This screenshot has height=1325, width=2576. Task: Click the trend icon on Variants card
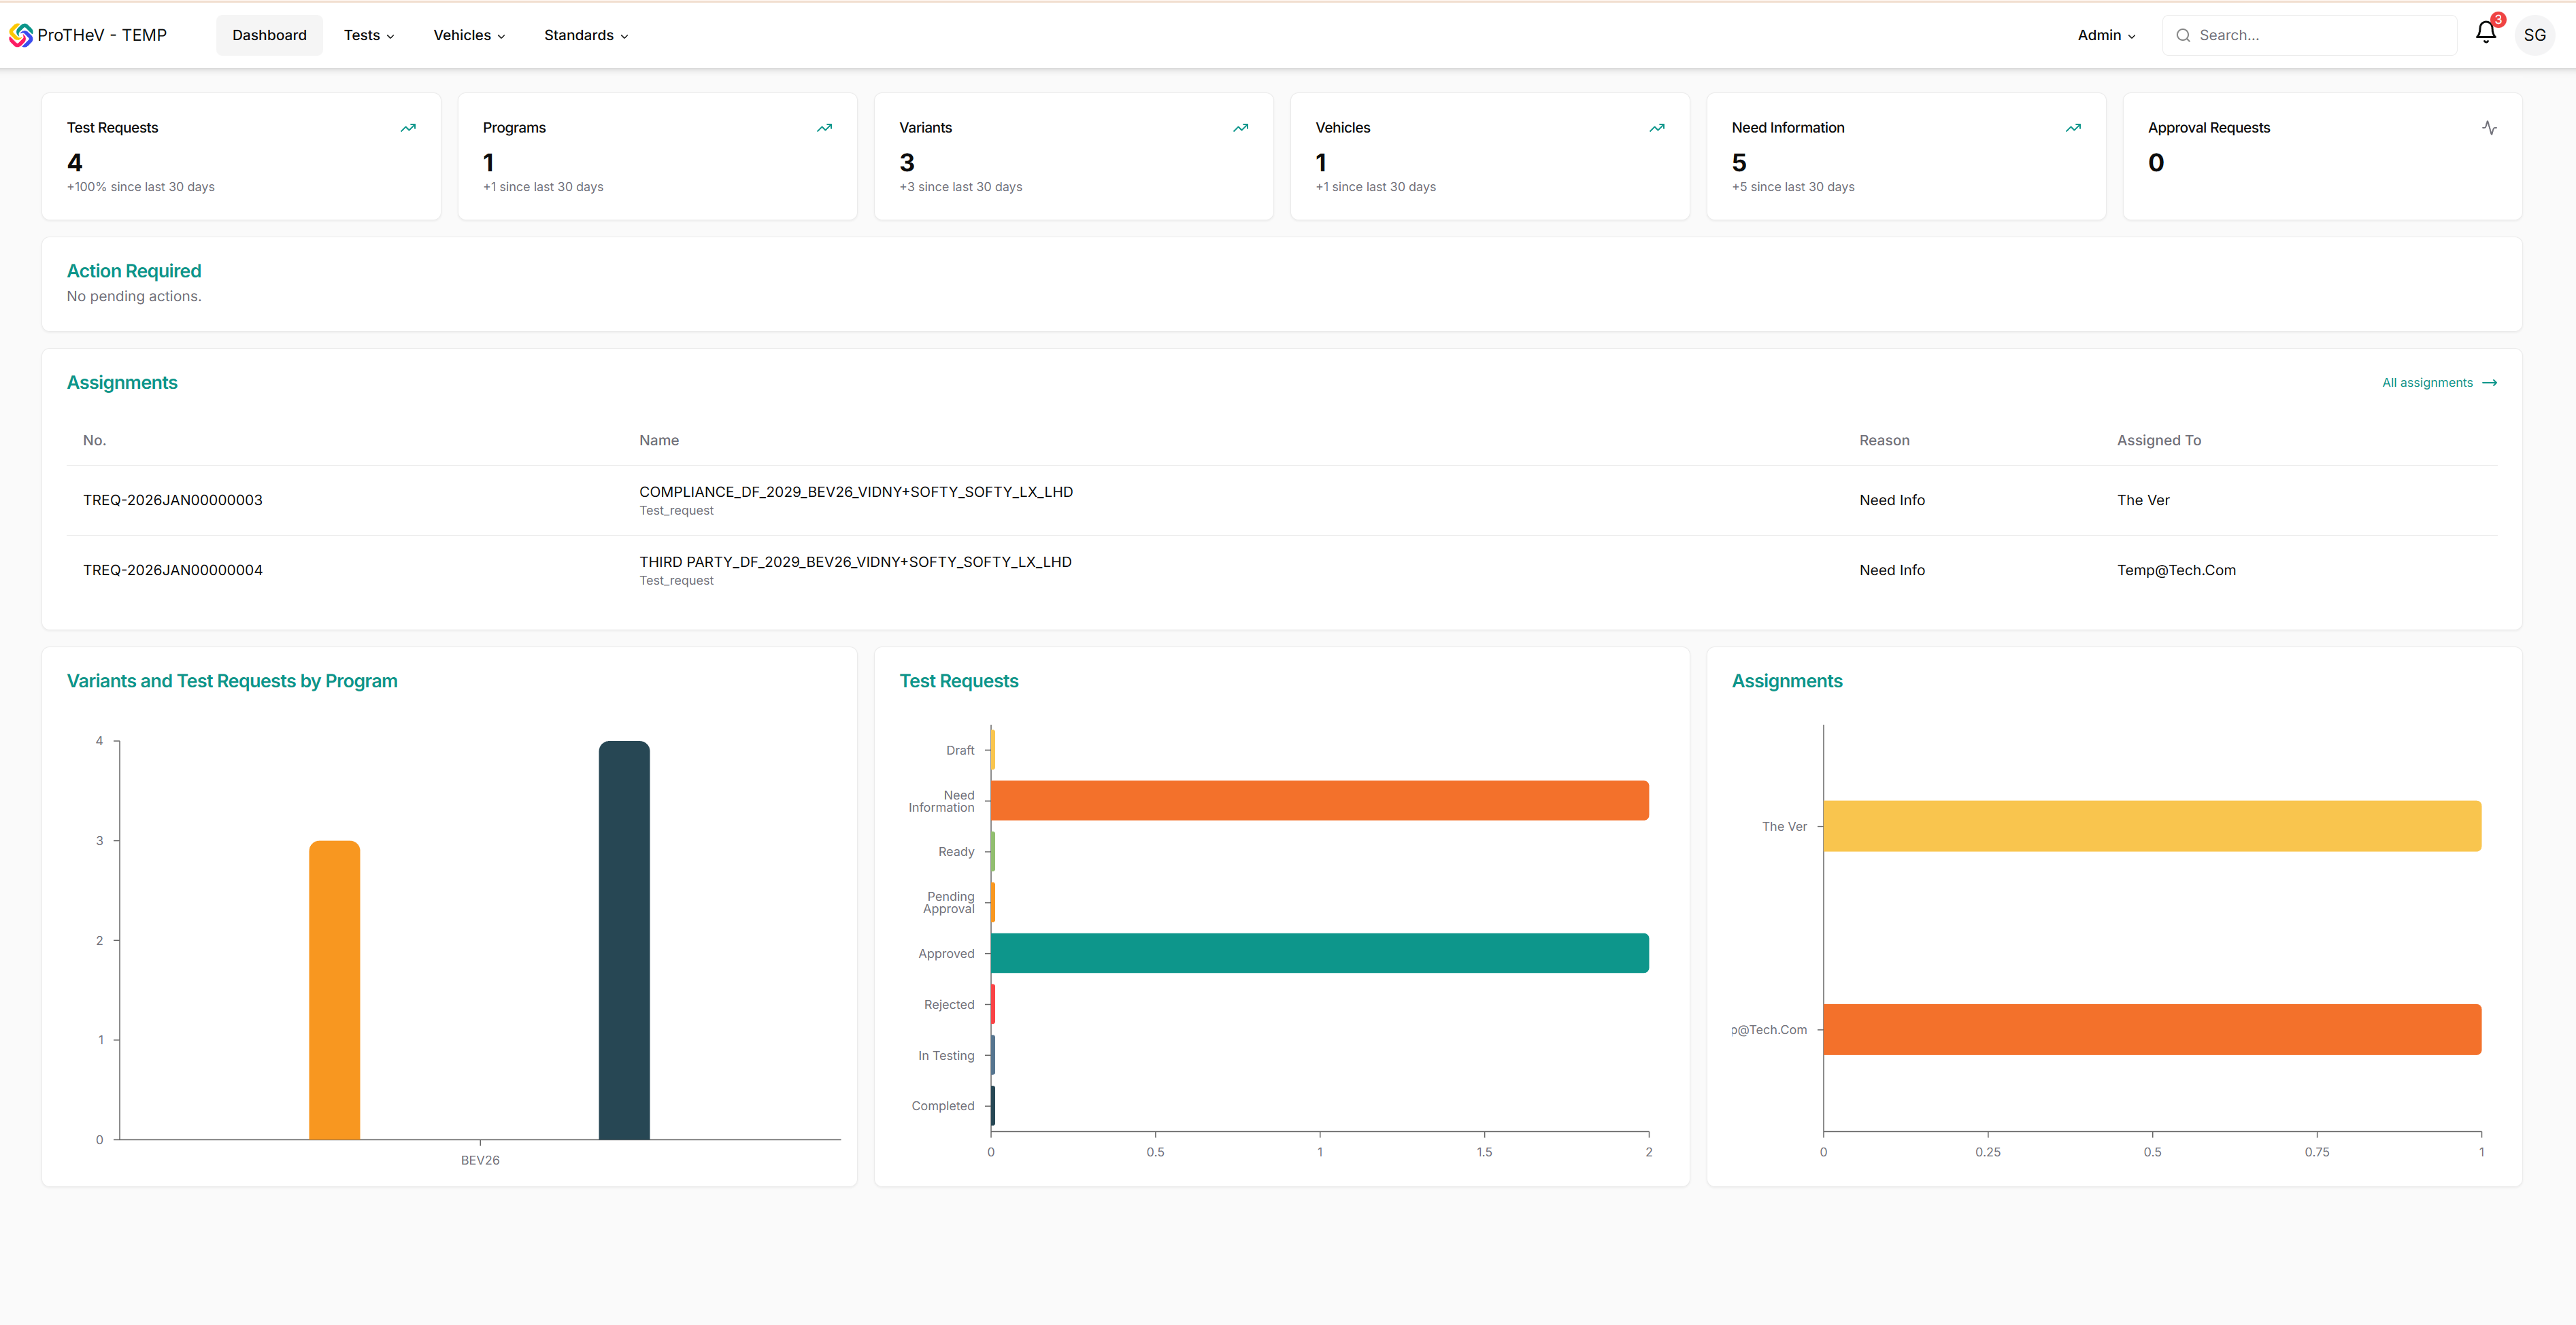pos(1240,128)
